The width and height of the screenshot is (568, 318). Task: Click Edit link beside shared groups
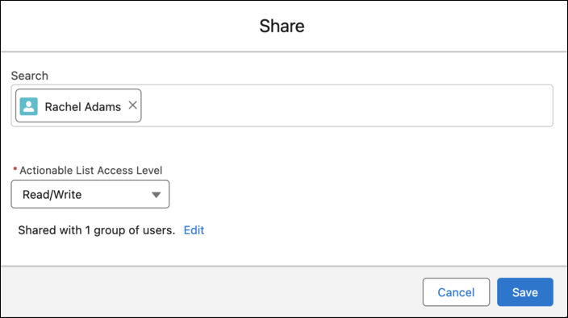point(194,230)
